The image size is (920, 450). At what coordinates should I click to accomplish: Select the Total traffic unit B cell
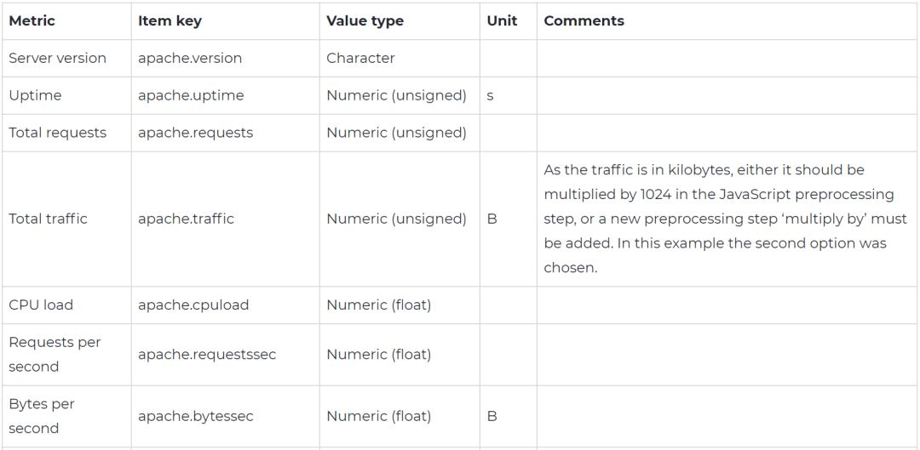point(492,219)
